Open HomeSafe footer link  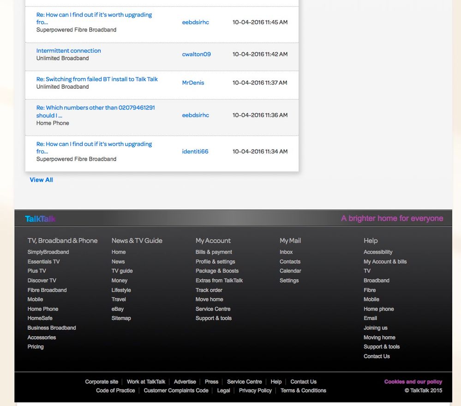click(40, 318)
